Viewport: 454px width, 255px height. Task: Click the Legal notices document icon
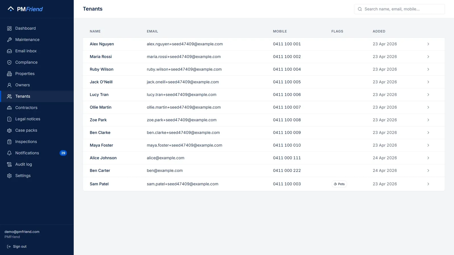click(9, 119)
